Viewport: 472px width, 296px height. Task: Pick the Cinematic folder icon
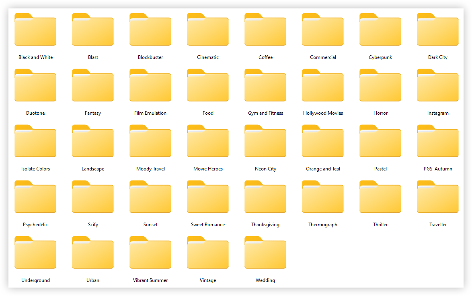click(x=208, y=29)
